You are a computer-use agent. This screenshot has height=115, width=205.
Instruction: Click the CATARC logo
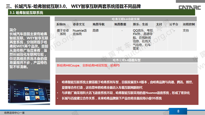(189, 7)
